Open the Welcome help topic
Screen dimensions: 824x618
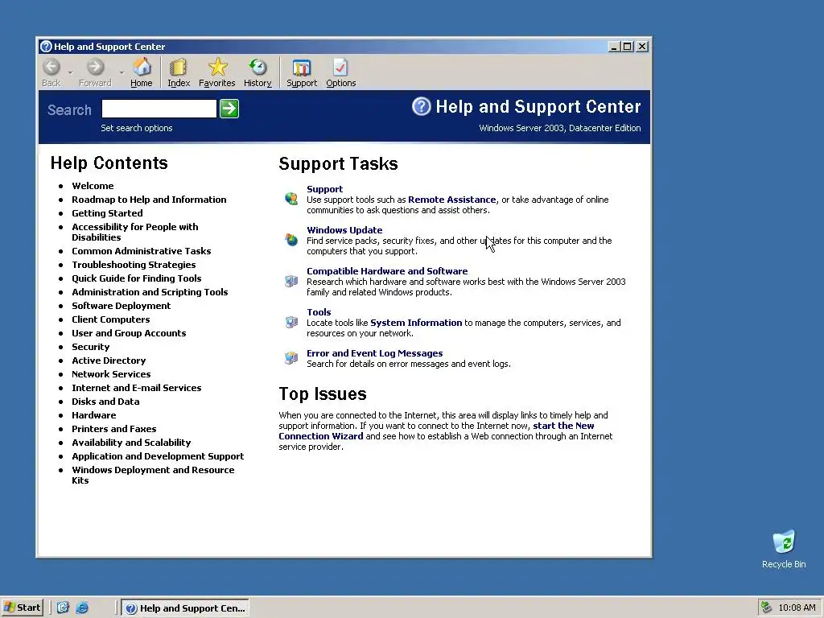[x=93, y=186]
